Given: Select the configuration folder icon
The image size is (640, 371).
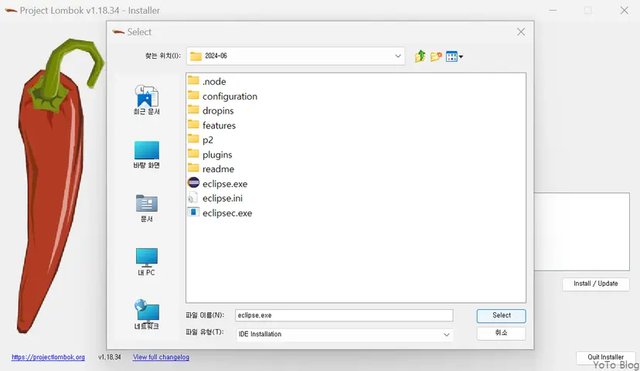Looking at the screenshot, I should [193, 96].
